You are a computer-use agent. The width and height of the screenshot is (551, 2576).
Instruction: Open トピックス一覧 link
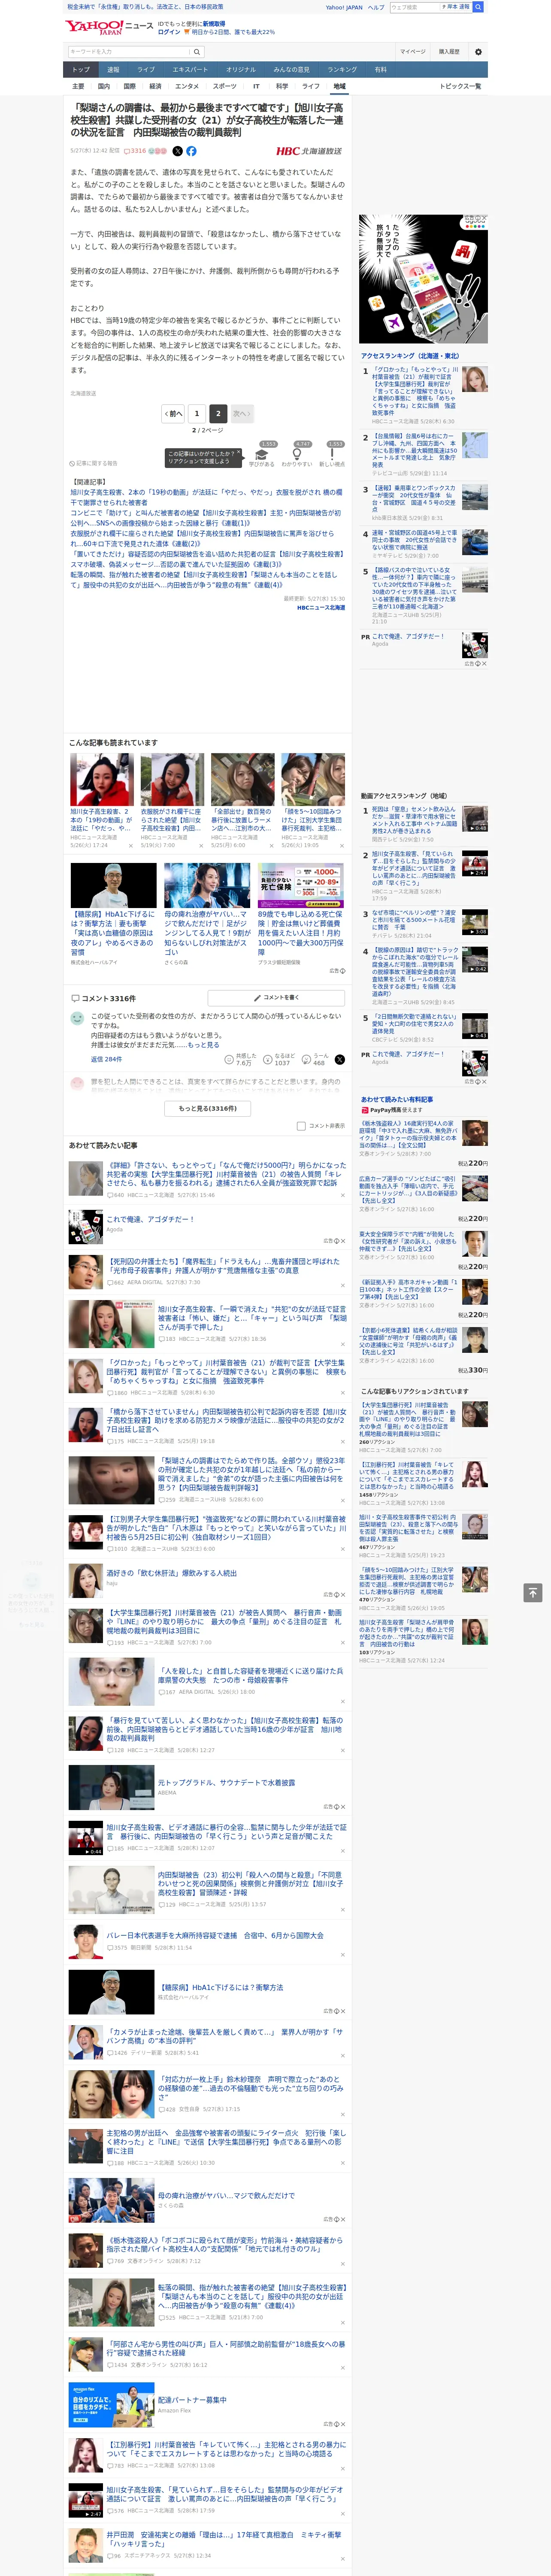coord(460,86)
